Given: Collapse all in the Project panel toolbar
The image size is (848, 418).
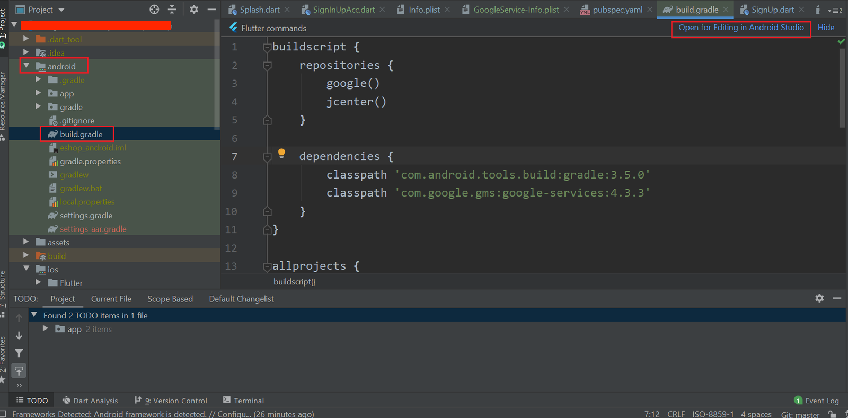Looking at the screenshot, I should (172, 10).
